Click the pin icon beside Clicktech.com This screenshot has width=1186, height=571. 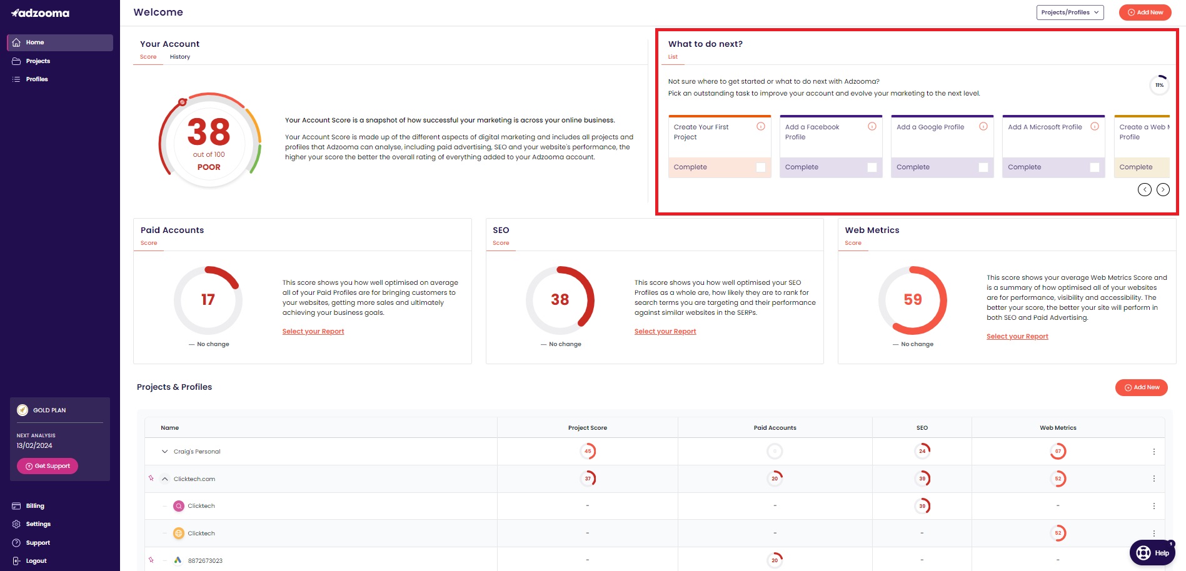(151, 479)
